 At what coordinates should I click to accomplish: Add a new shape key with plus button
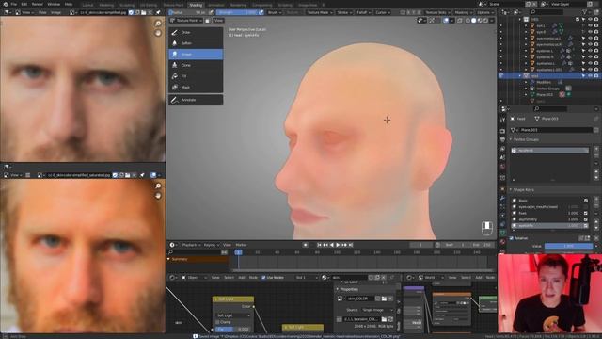(x=596, y=199)
